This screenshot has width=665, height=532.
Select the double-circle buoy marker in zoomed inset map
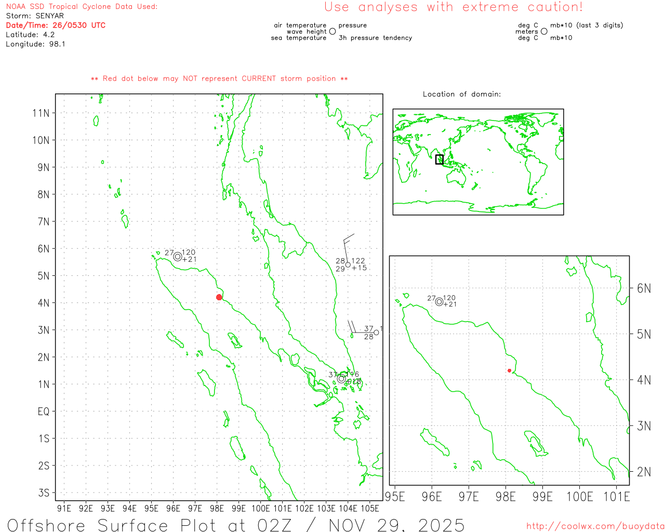pos(440,302)
